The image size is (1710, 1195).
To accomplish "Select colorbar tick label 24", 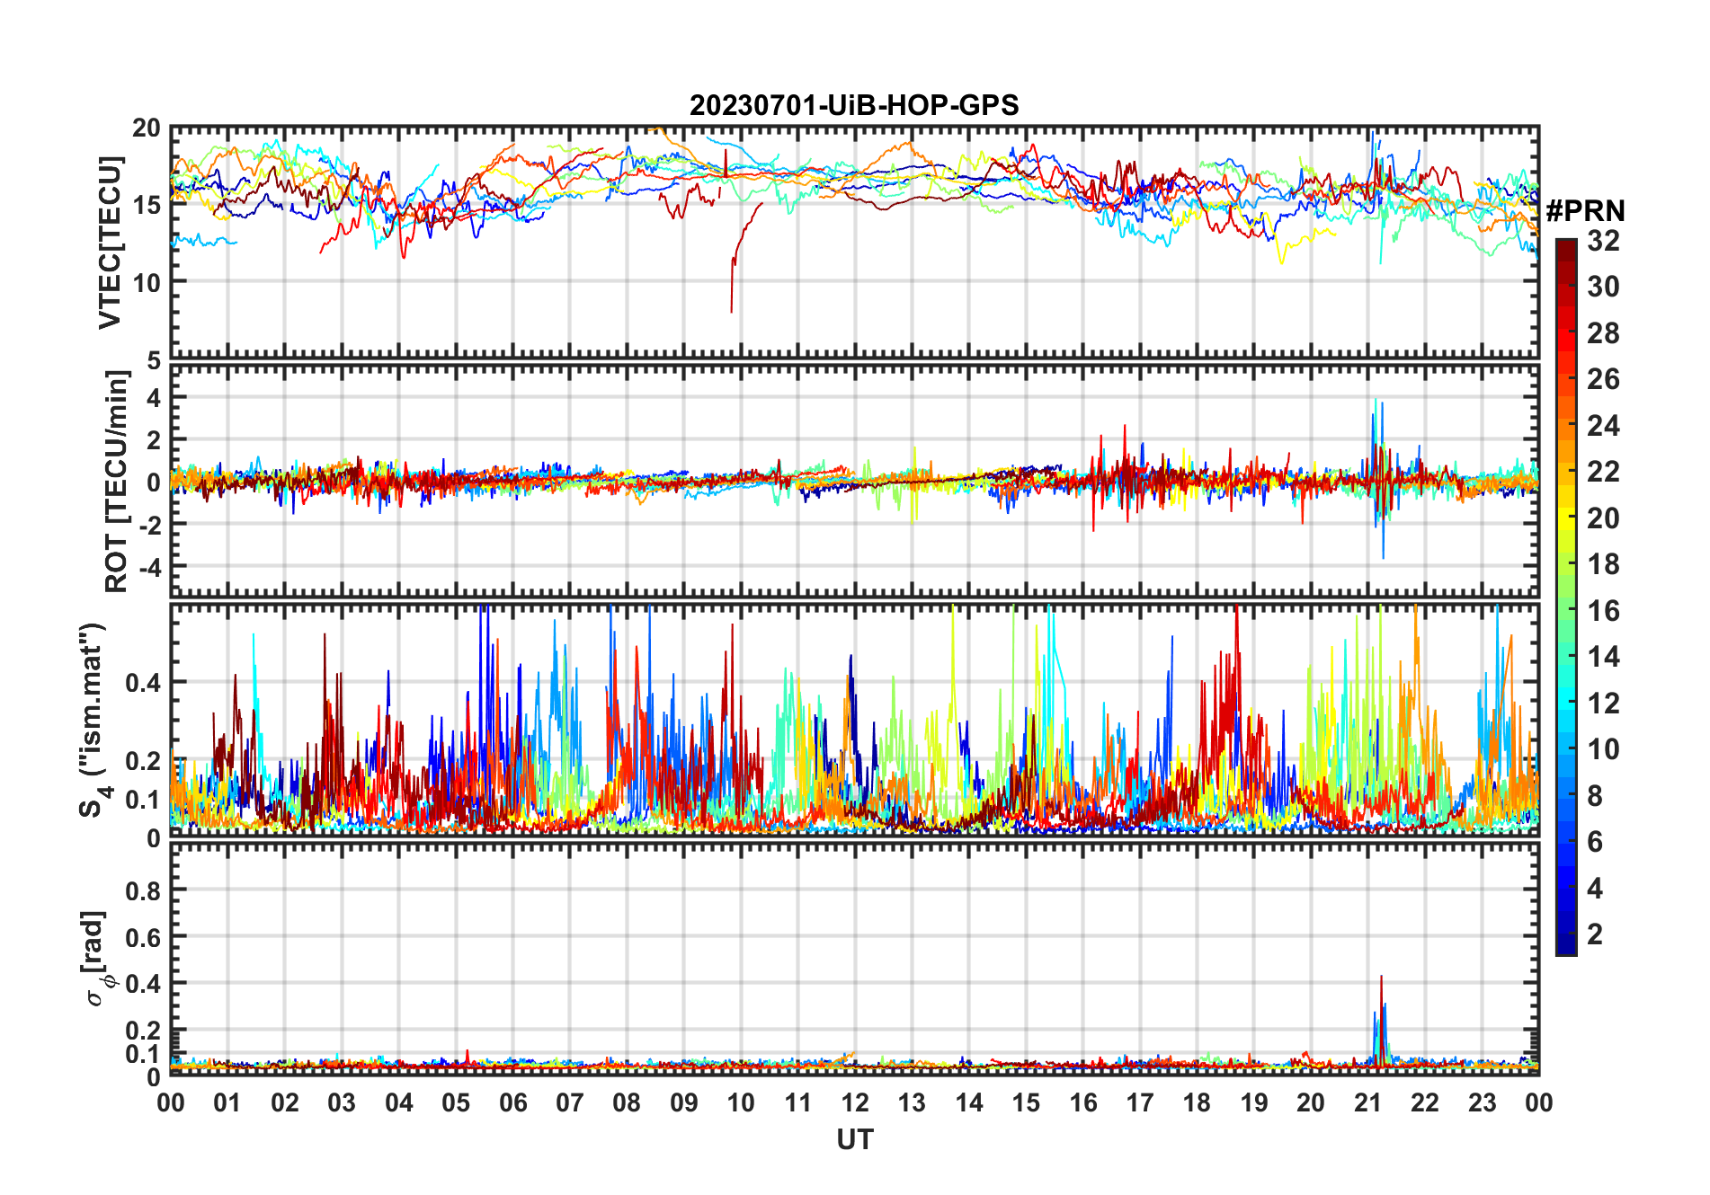I will point(1603,425).
